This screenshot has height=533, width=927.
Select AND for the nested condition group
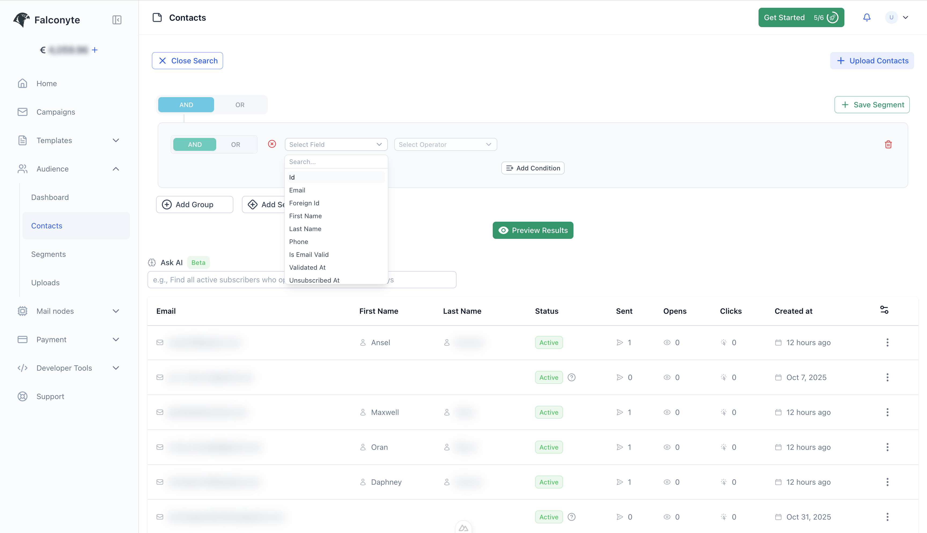click(x=194, y=144)
